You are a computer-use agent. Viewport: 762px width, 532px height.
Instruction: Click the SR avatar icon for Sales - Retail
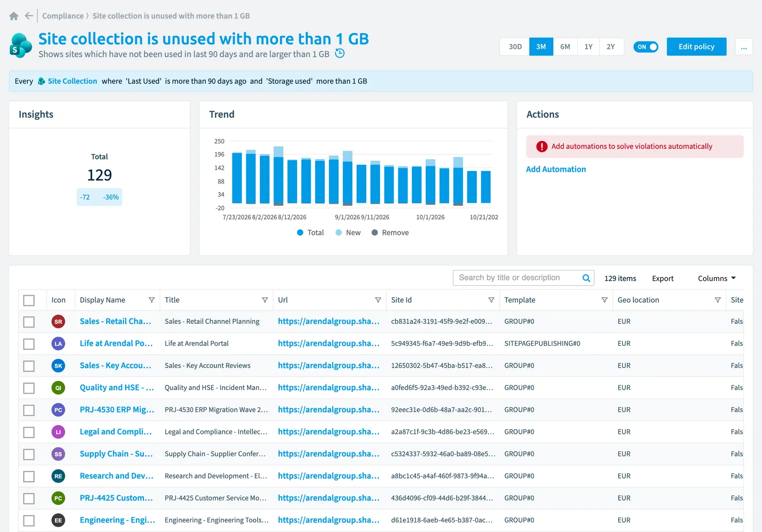58,321
